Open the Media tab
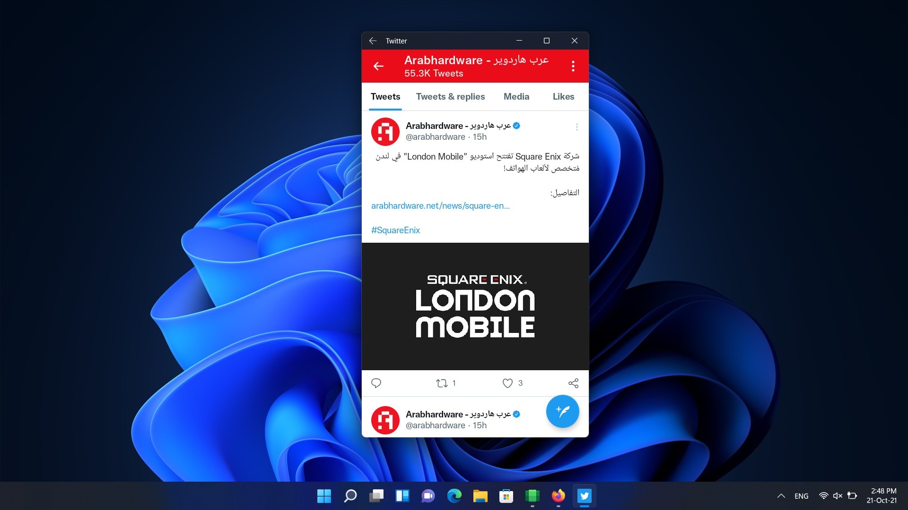 pos(516,97)
